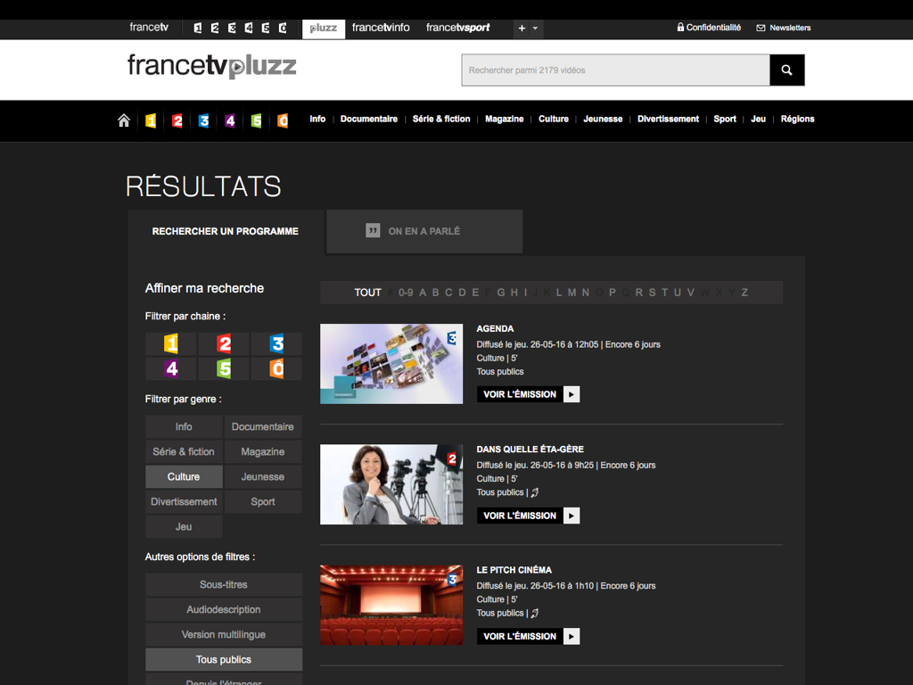Filter by France 4 channel in sidebar
This screenshot has height=685, width=913.
(171, 368)
